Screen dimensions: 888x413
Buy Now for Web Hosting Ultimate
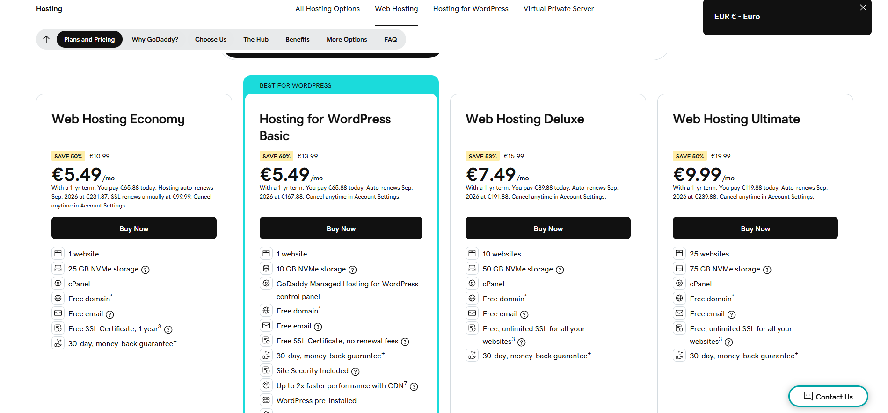tap(755, 228)
